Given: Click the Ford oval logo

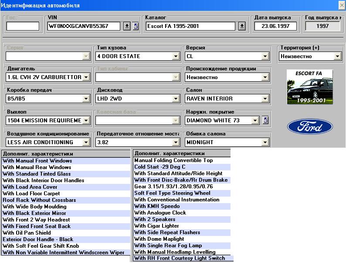Looking at the screenshot, I should [310, 127].
